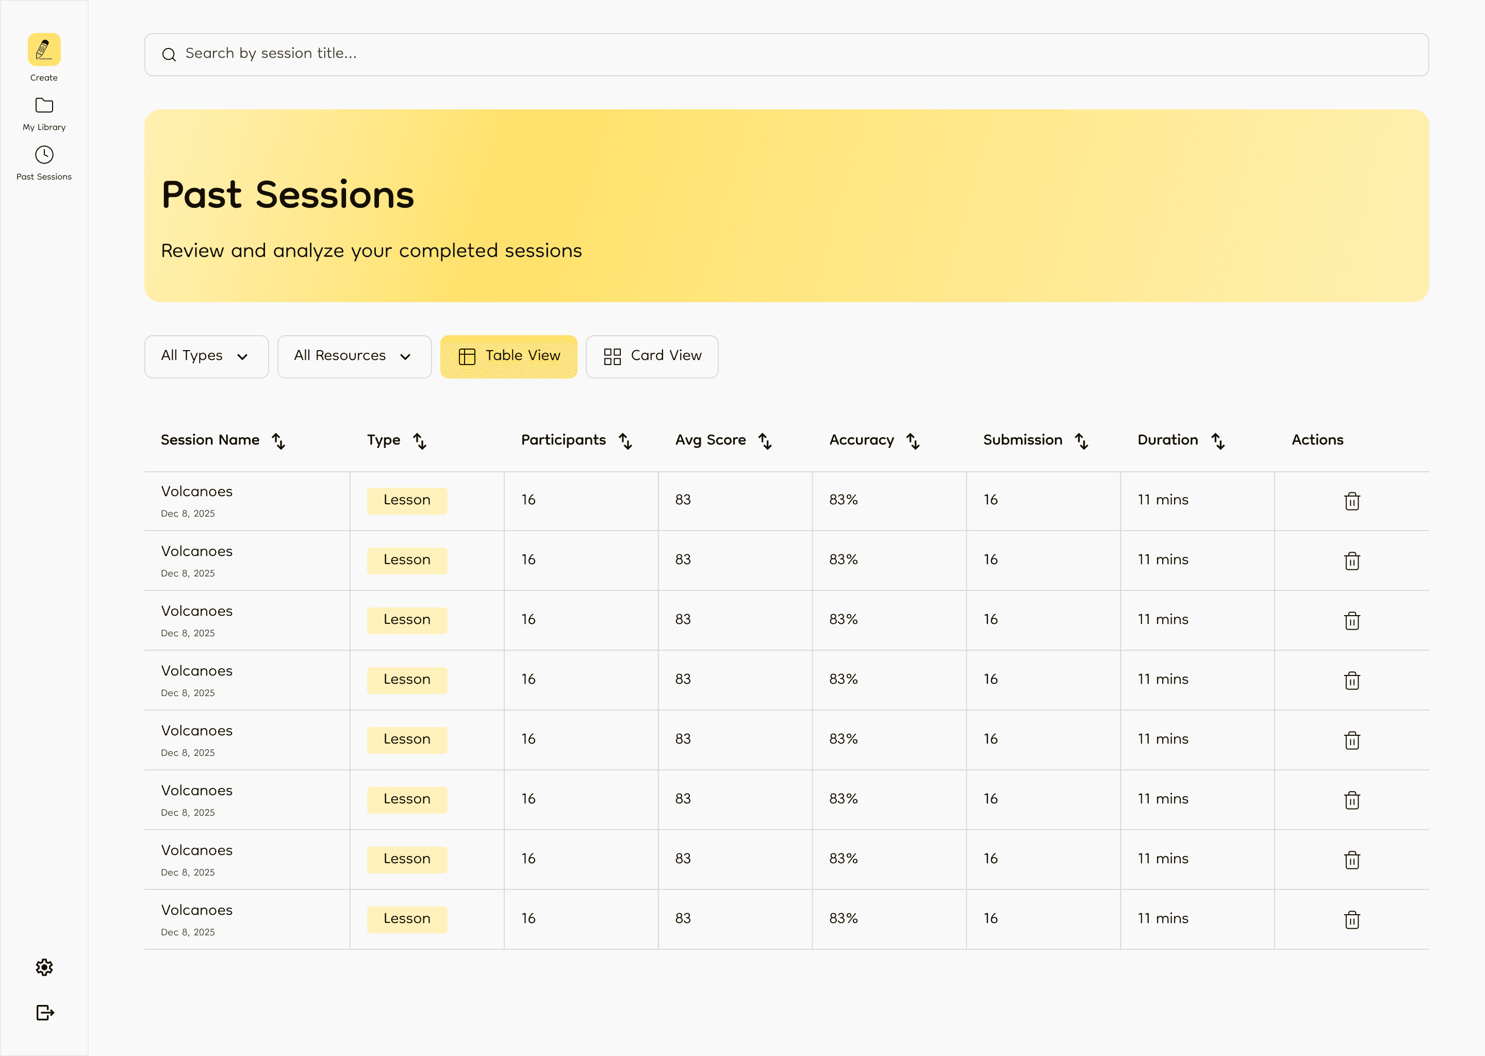Click the Create pencil icon
This screenshot has width=1485, height=1056.
coord(43,49)
